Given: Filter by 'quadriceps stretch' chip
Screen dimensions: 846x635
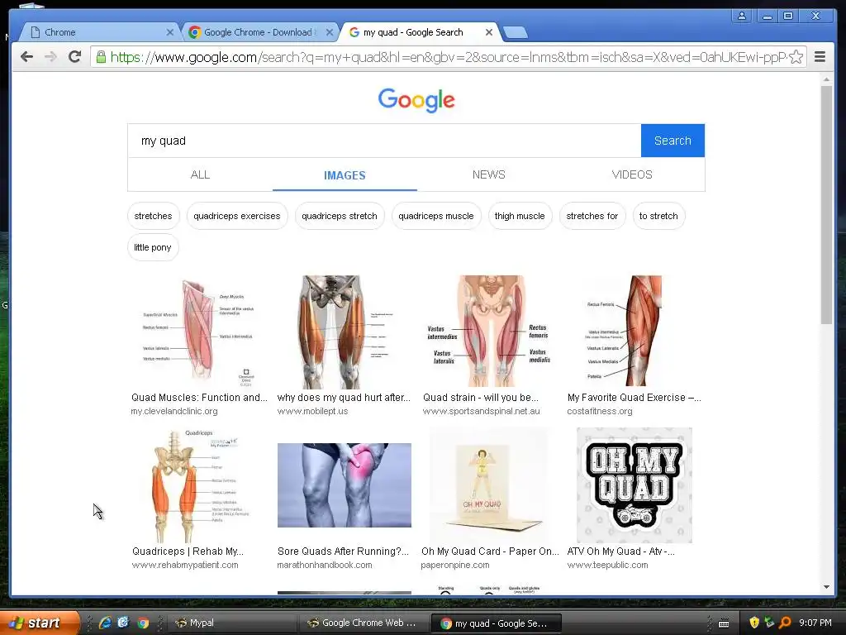Looking at the screenshot, I should tap(340, 216).
